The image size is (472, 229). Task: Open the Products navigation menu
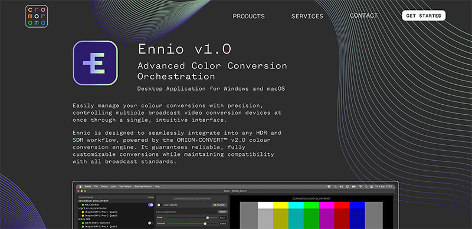[x=248, y=16]
